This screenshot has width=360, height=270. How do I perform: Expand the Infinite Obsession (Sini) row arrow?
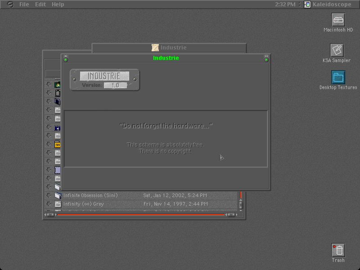click(x=49, y=195)
